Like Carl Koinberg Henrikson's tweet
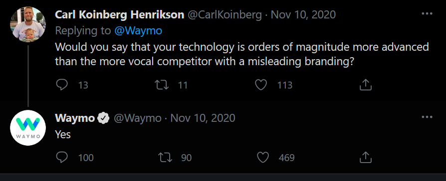 (261, 85)
